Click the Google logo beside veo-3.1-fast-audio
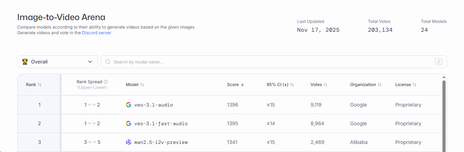The height and width of the screenshot is (152, 464). coord(129,123)
